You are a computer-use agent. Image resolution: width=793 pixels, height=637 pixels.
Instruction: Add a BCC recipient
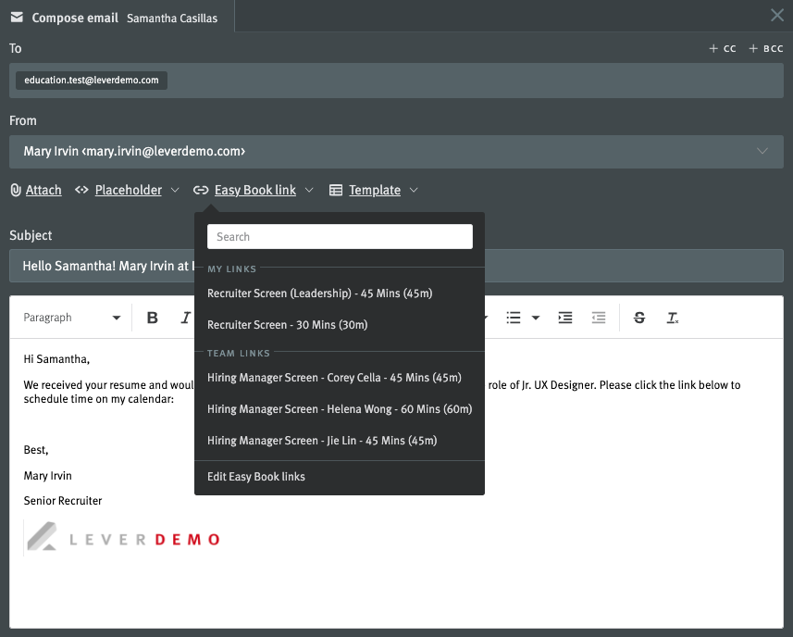[765, 48]
